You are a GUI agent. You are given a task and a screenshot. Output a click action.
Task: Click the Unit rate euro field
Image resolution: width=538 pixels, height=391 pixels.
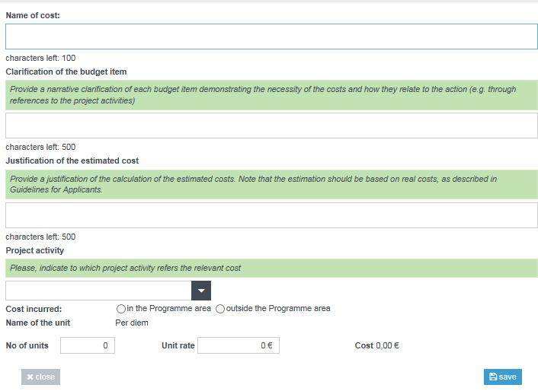pyautogui.click(x=239, y=345)
